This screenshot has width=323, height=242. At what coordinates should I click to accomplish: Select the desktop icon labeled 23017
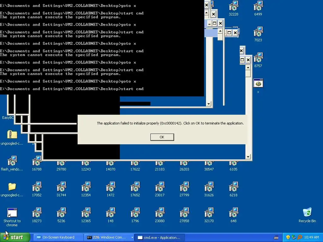pyautogui.click(x=160, y=189)
